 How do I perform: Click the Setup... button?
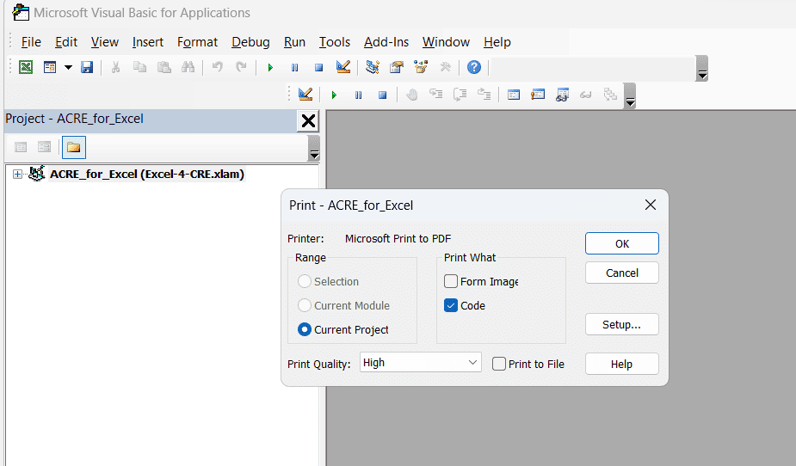point(621,324)
